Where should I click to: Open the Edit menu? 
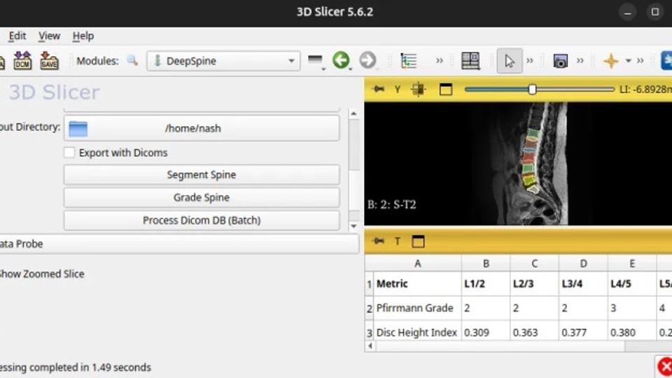[x=17, y=36]
